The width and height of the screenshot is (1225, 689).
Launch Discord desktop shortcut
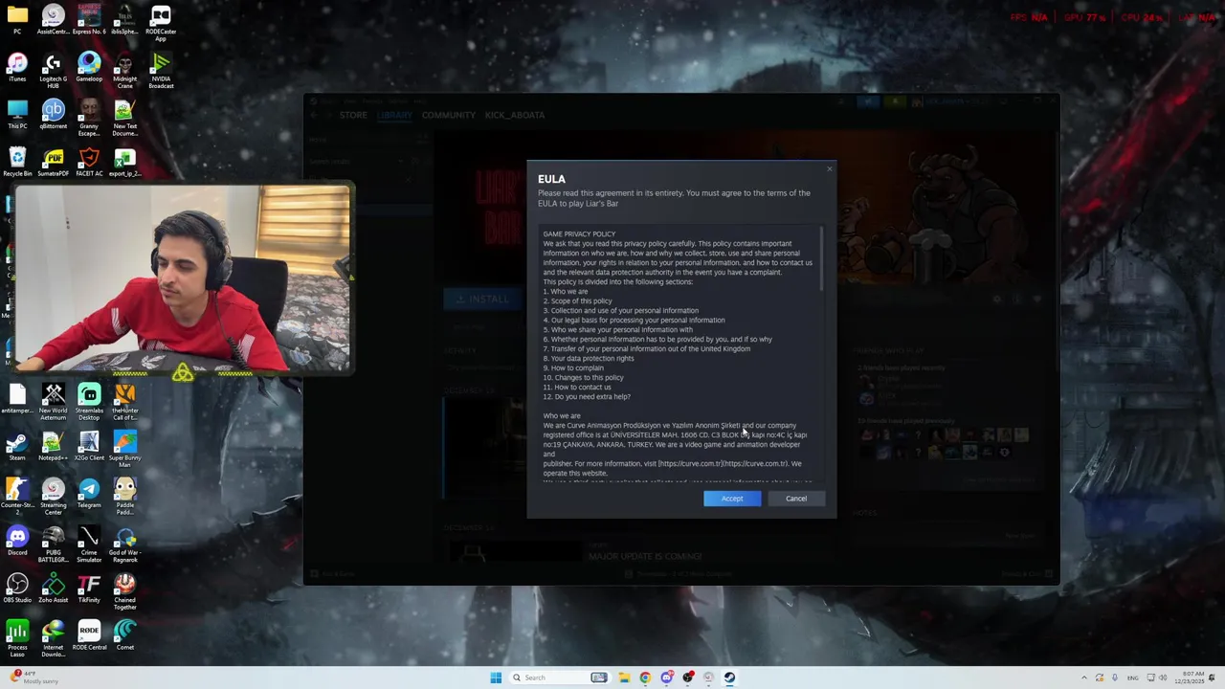(x=17, y=542)
